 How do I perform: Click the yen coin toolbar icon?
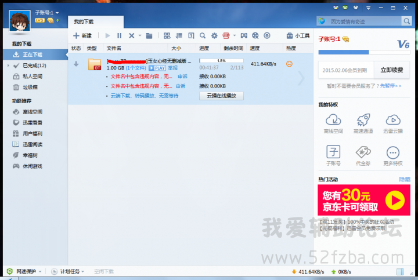(267, 36)
